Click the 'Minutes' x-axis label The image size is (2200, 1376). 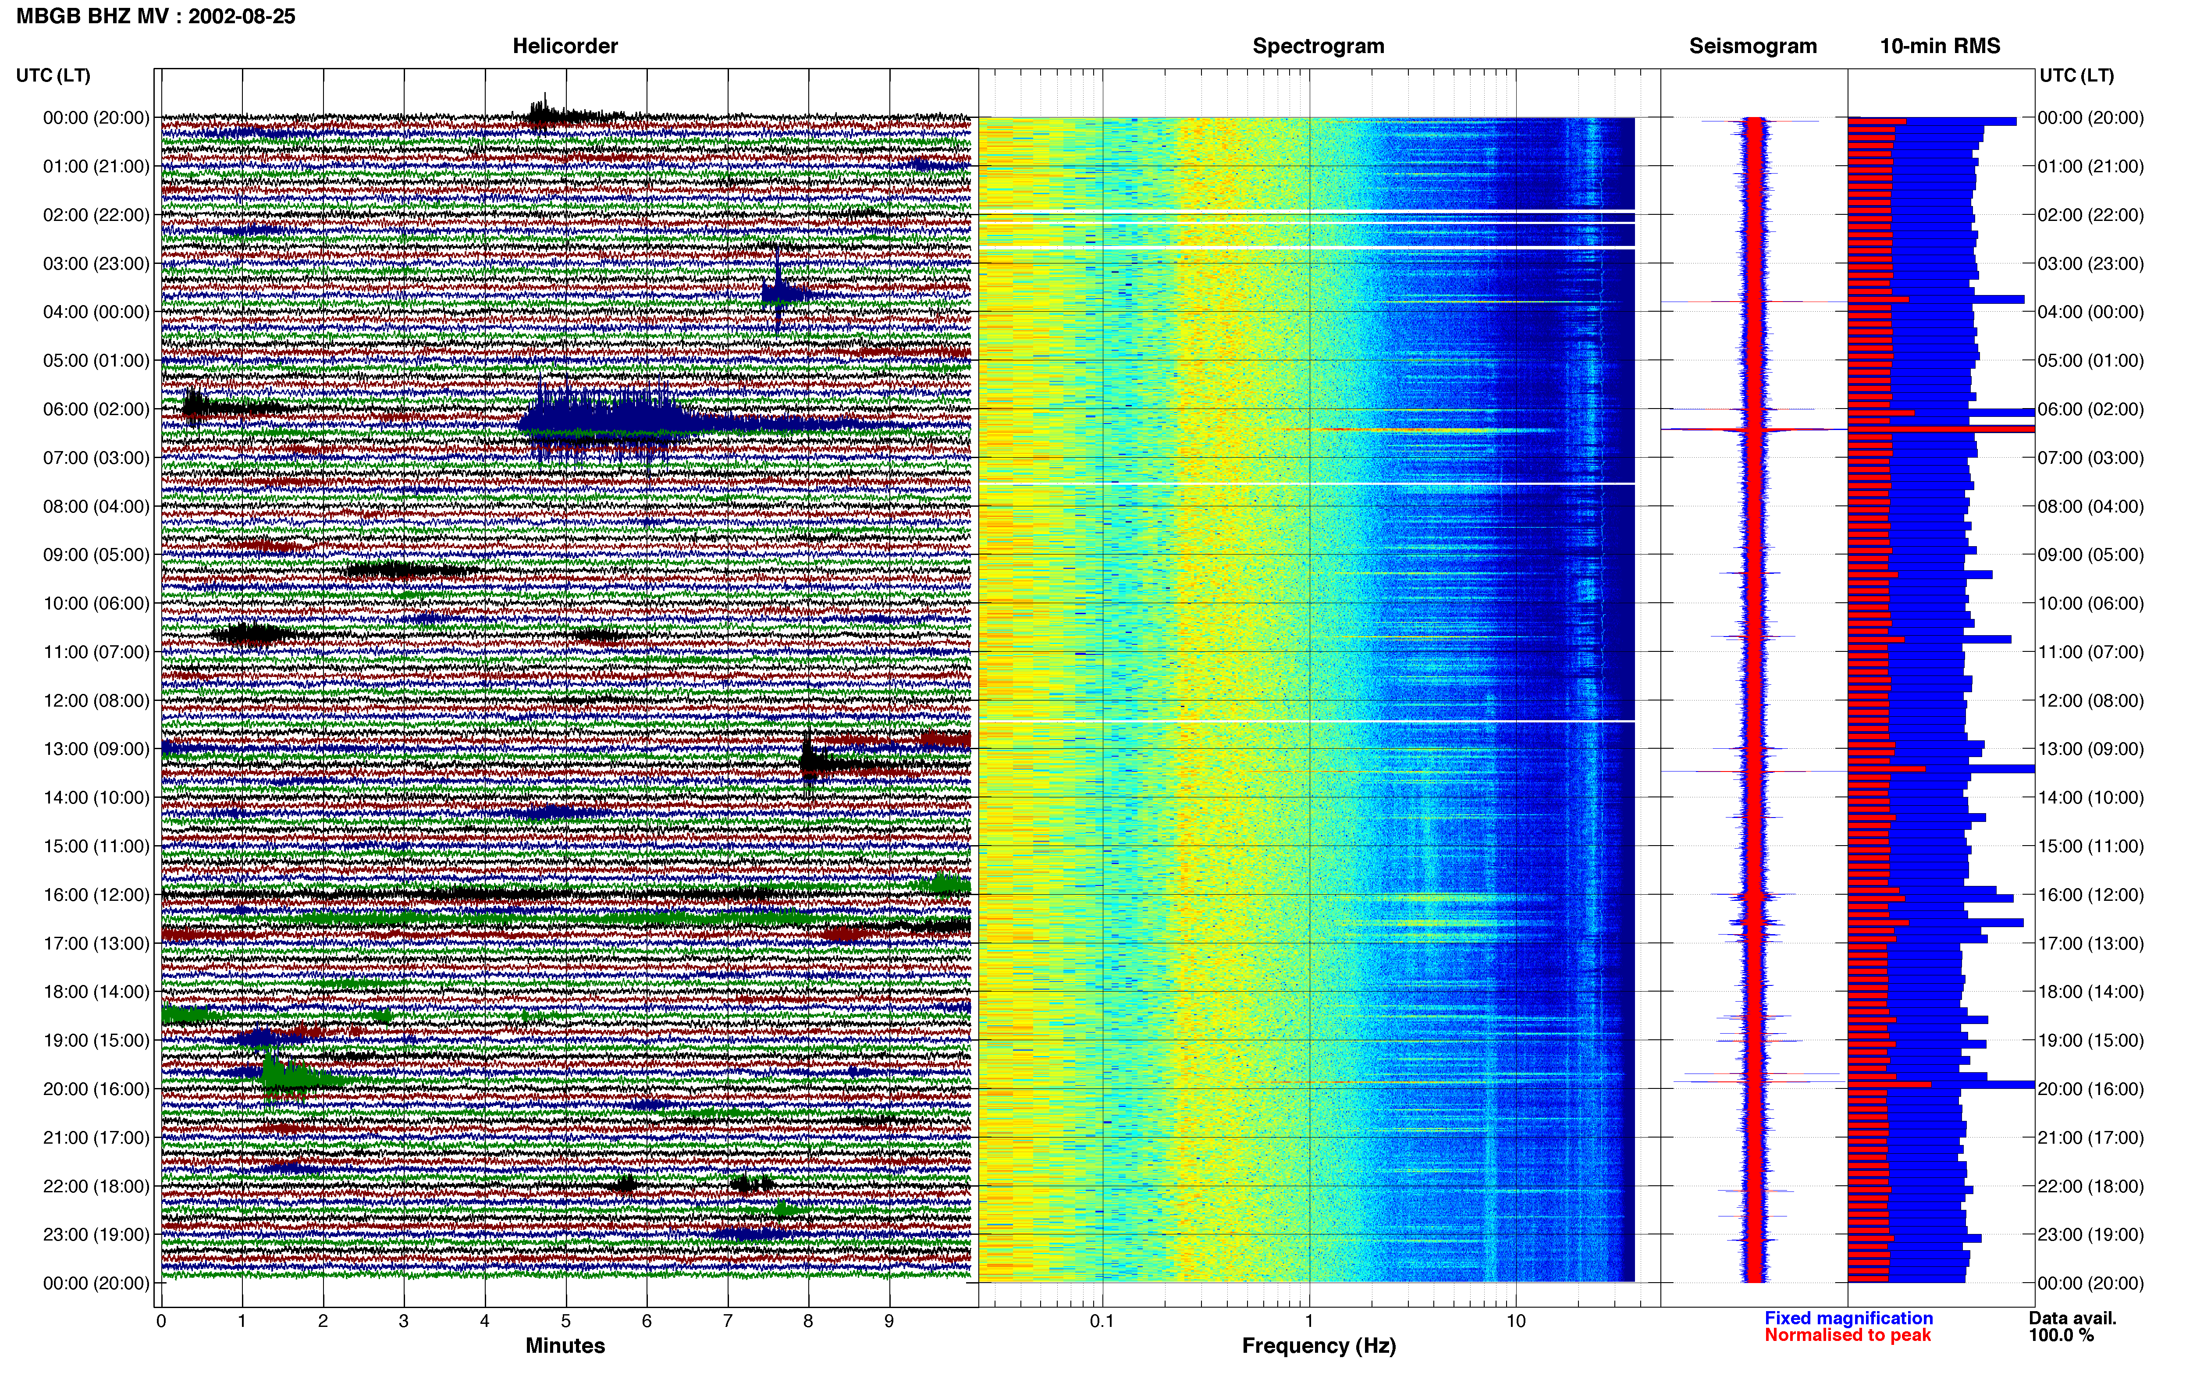(565, 1346)
